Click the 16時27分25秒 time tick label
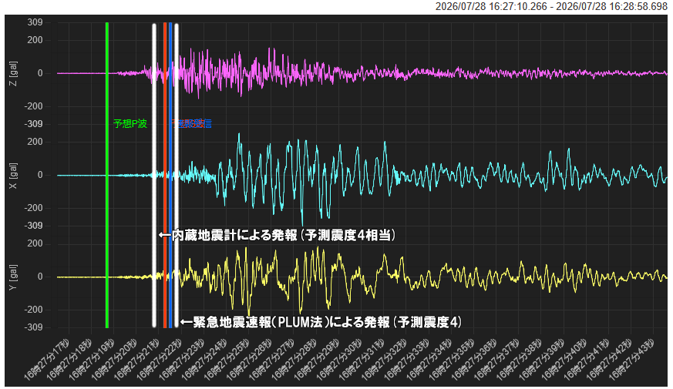Screen dimensions: 673x389 click(227, 360)
